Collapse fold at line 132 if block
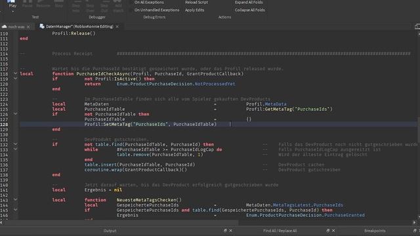This screenshot has width=420, height=236. pyautogui.click(x=15, y=144)
